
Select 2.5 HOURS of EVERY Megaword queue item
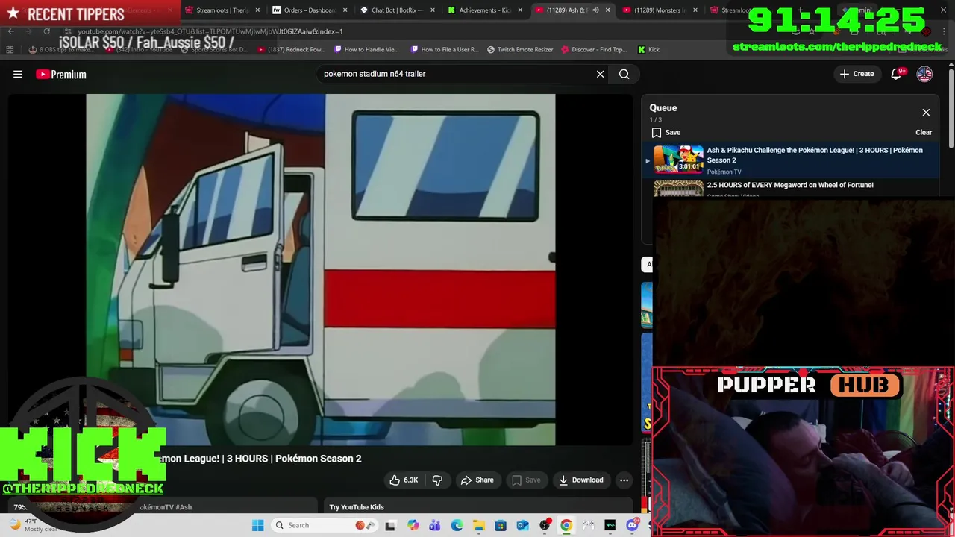coord(791,188)
